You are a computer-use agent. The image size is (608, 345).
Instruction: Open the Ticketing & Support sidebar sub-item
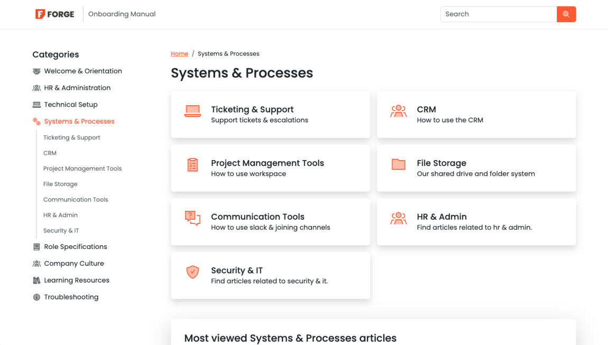point(71,137)
